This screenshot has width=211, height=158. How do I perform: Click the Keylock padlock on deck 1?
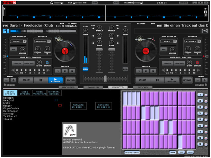coord(5,85)
